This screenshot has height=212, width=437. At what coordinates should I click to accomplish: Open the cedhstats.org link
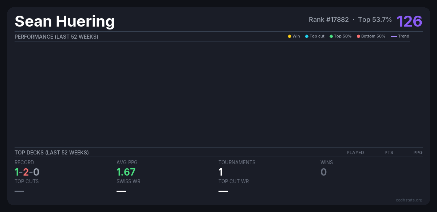409,200
